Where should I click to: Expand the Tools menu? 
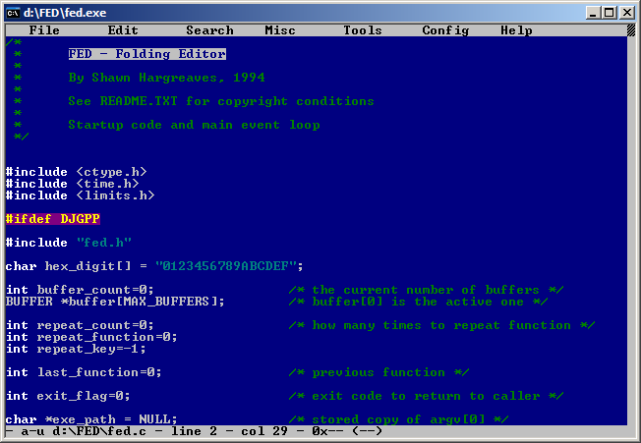(363, 30)
